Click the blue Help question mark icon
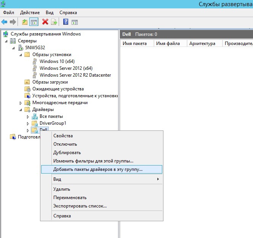253x238 pixels. (x=66, y=22)
